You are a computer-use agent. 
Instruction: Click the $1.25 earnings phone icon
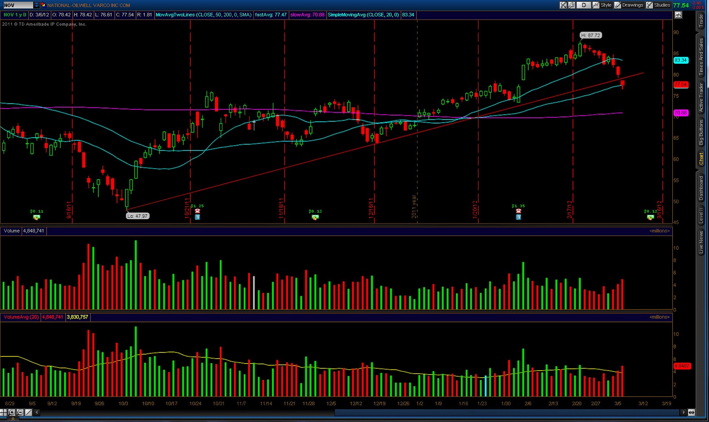(197, 212)
